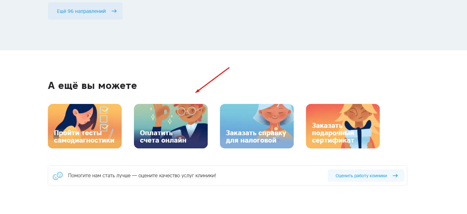Open the "Заказать подарочный сертификат" card

(x=343, y=126)
